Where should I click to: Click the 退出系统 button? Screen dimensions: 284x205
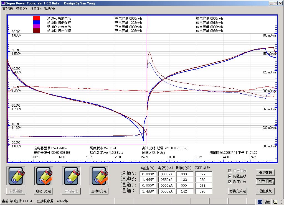click(265, 191)
